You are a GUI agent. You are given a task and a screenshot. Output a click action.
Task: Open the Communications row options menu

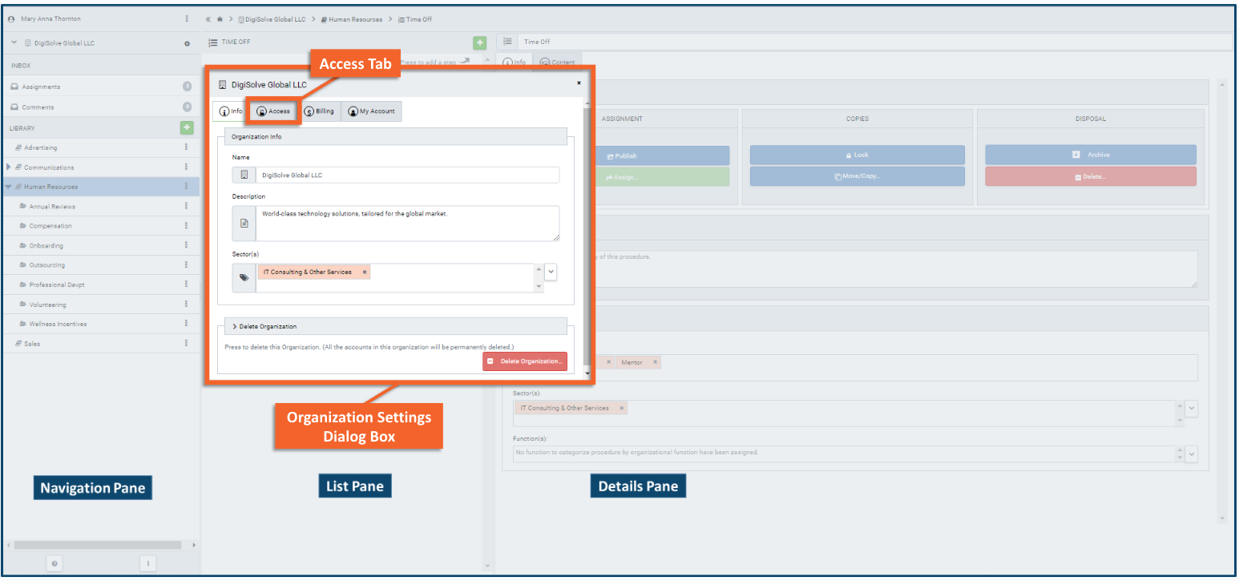(186, 167)
